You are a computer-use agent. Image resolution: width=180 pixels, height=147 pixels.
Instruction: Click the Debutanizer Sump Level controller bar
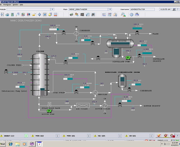(x=20, y=87)
